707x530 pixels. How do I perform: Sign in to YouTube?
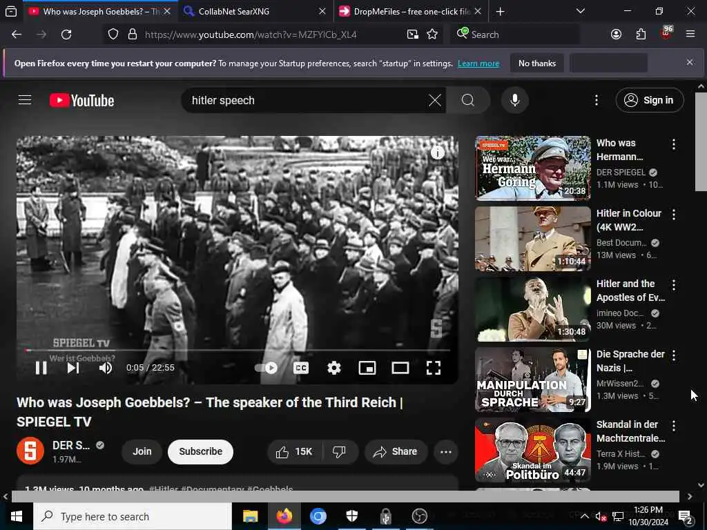pos(649,100)
